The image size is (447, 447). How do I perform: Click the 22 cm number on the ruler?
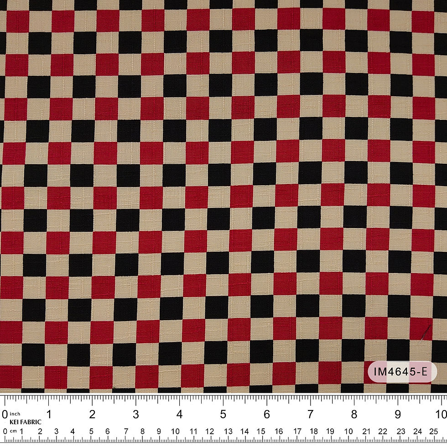tap(383, 431)
